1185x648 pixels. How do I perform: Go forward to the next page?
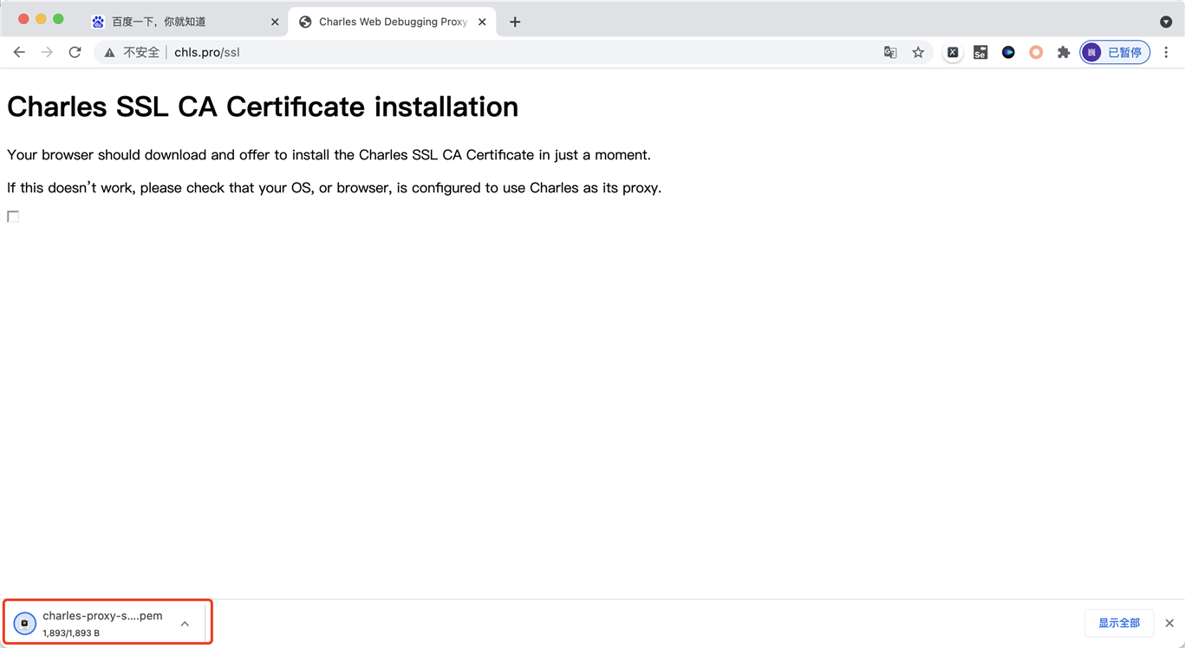click(x=47, y=52)
